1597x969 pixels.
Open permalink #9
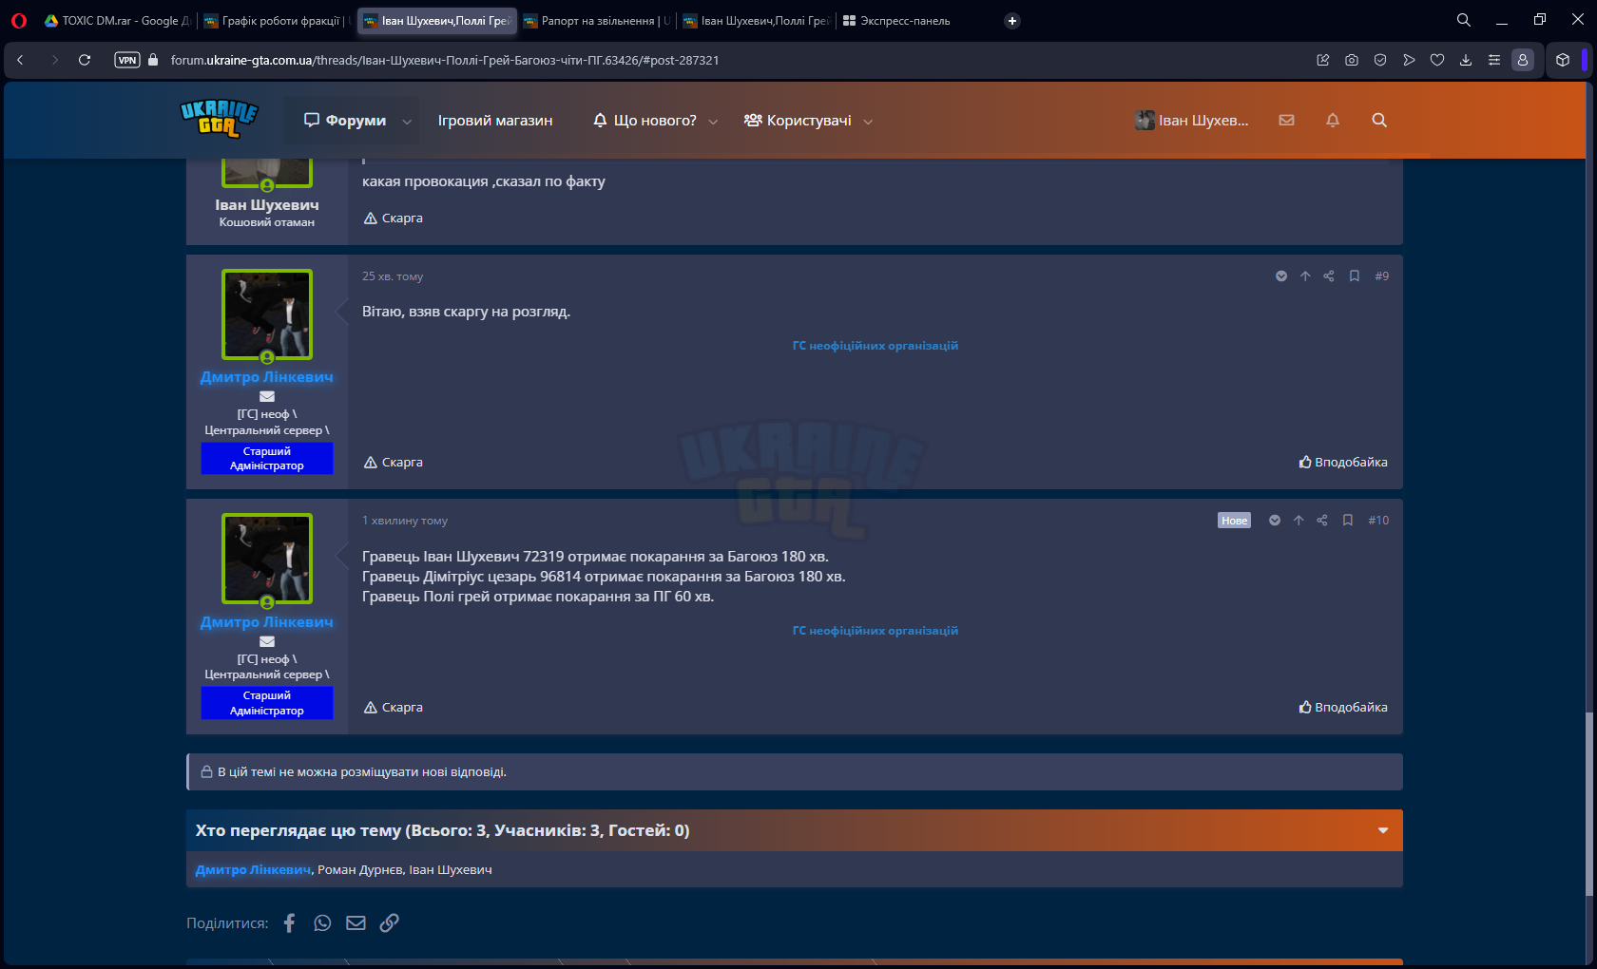click(x=1382, y=276)
